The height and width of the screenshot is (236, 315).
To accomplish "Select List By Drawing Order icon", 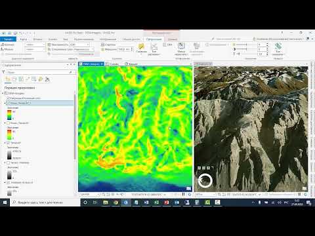I will pos(8,79).
